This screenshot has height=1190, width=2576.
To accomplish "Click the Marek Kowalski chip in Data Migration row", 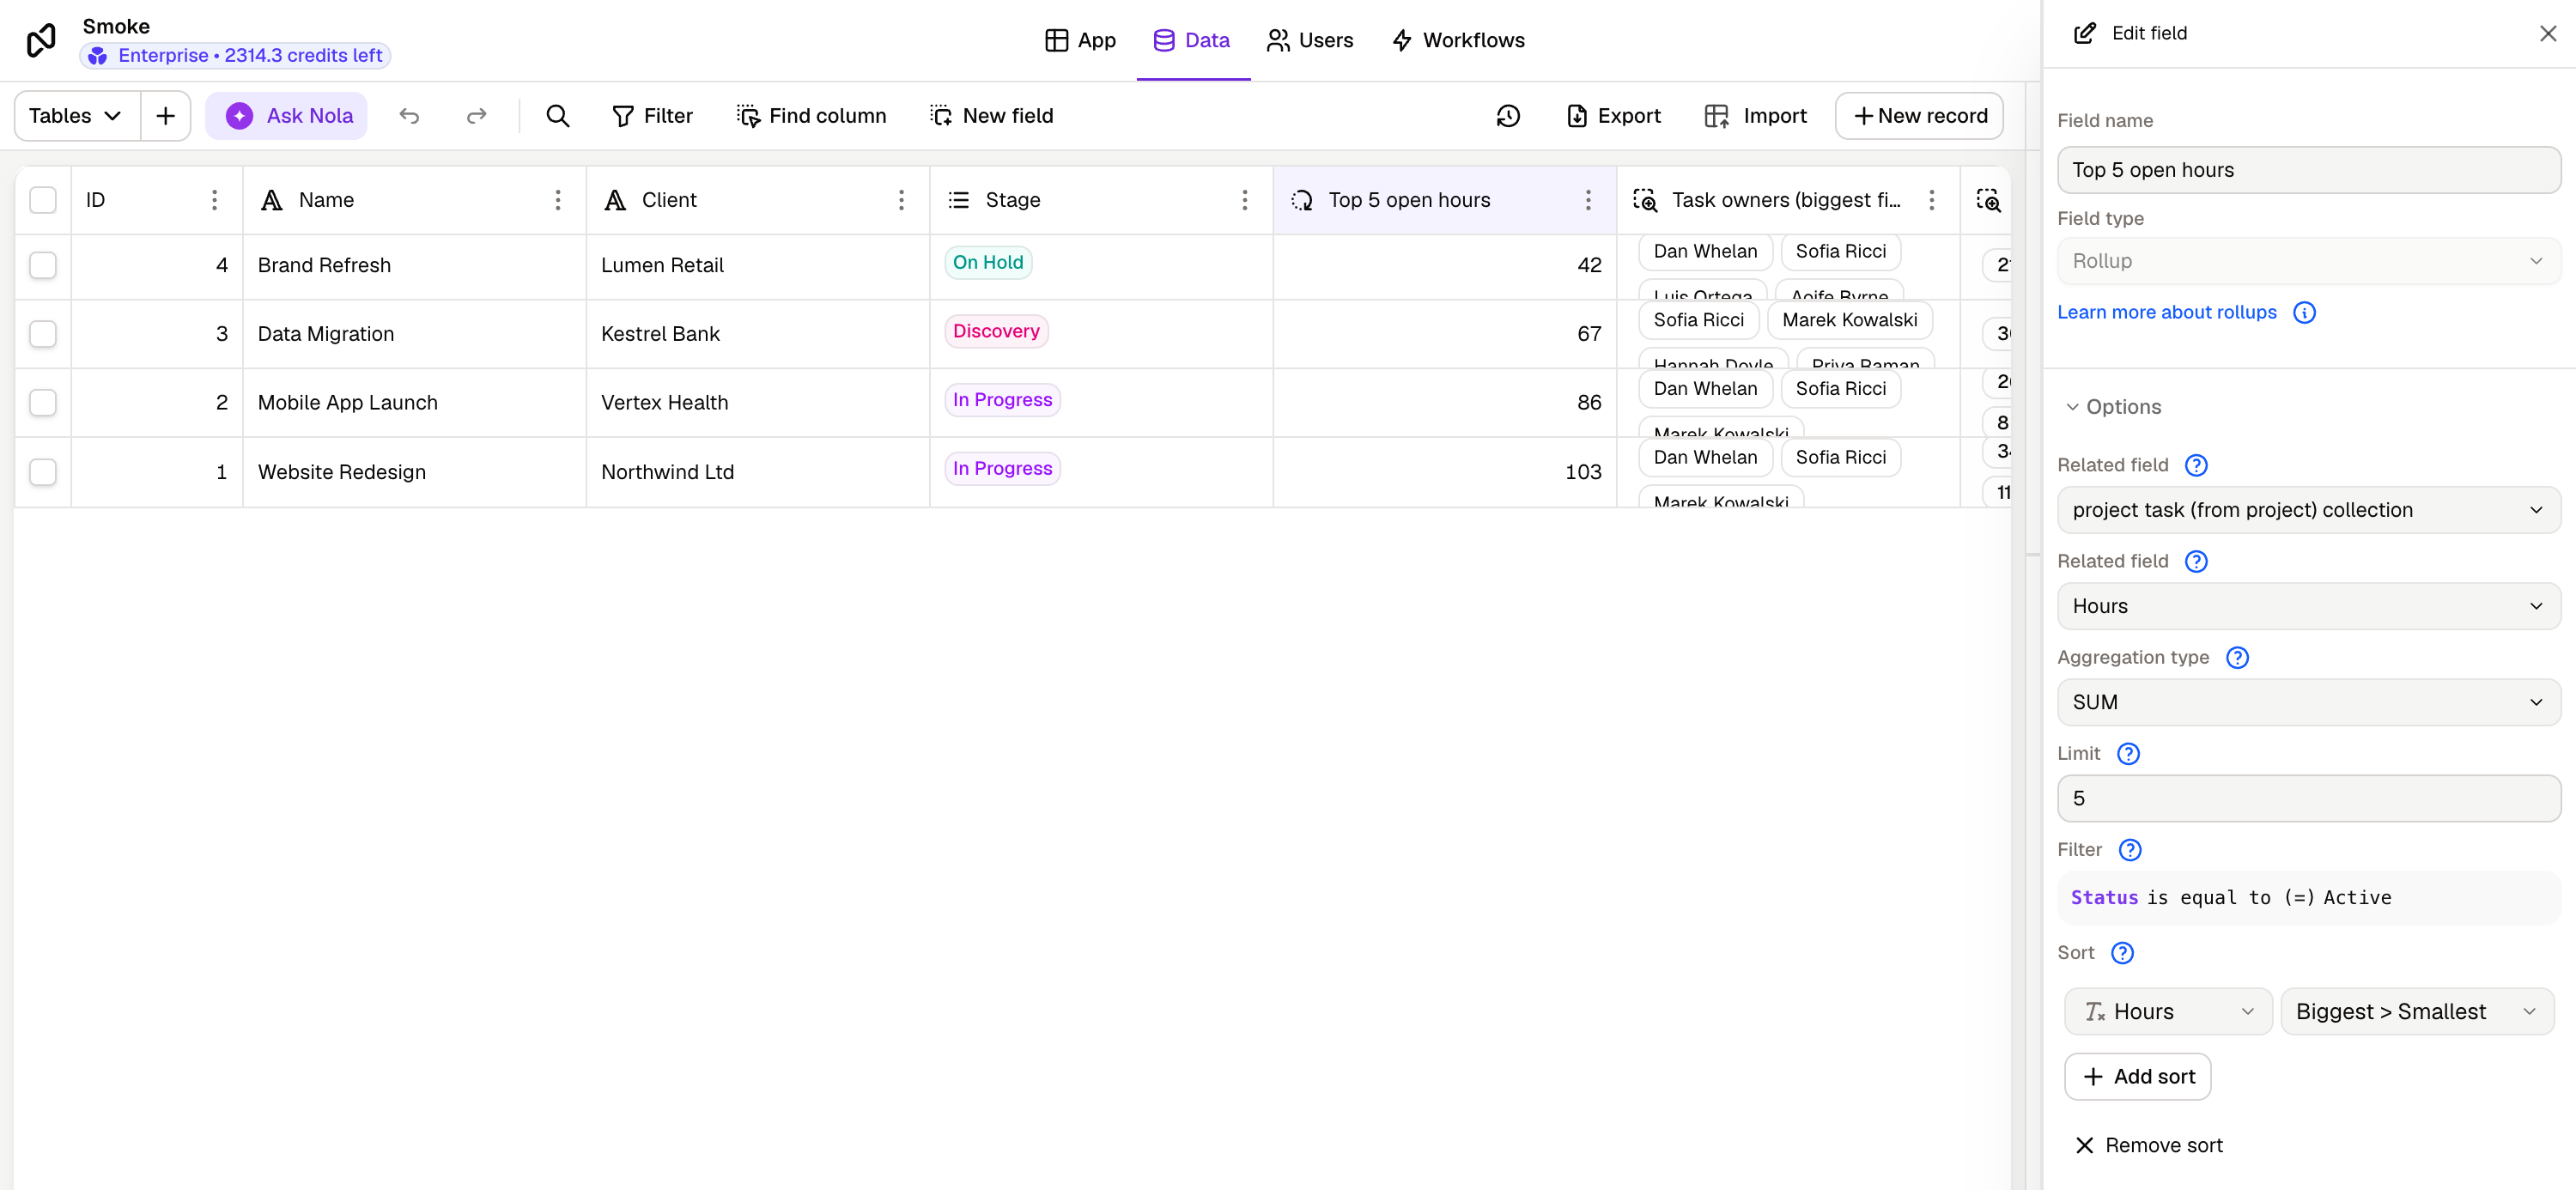I will click(1849, 320).
